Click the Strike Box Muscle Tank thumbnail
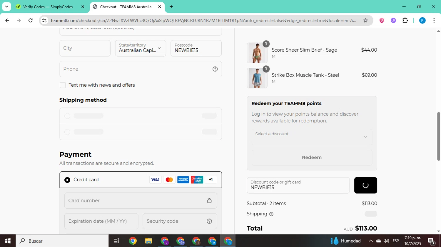 click(x=257, y=78)
